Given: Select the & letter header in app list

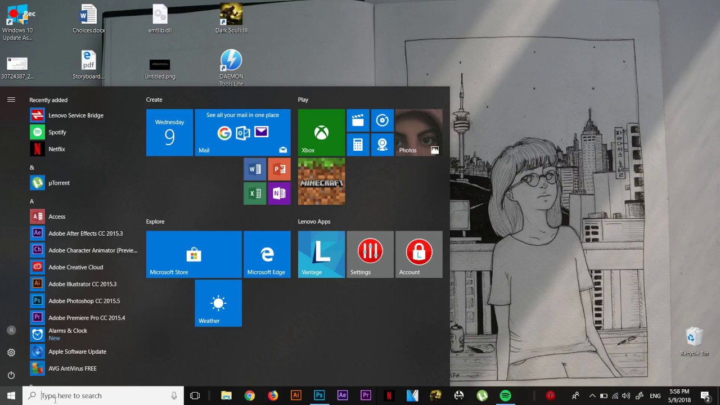Looking at the screenshot, I should point(32,168).
